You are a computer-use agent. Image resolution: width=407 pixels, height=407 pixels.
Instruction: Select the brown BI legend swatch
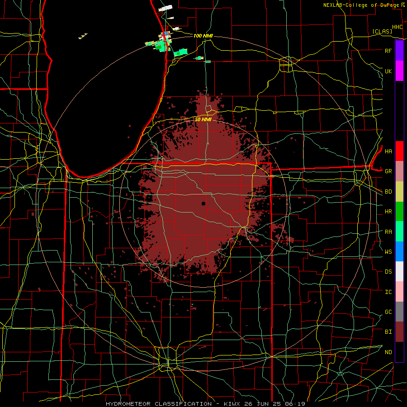(x=399, y=332)
